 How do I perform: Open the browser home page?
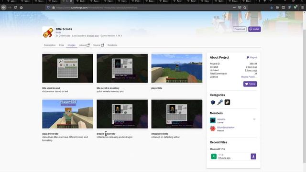21,8
